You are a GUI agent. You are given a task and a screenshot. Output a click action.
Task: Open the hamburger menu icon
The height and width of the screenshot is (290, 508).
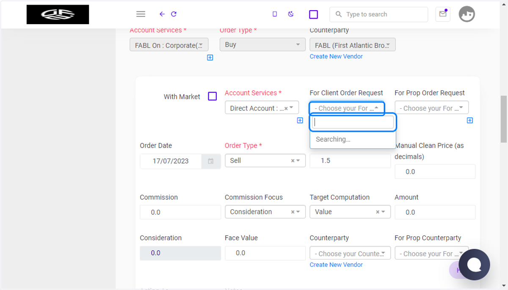141,14
